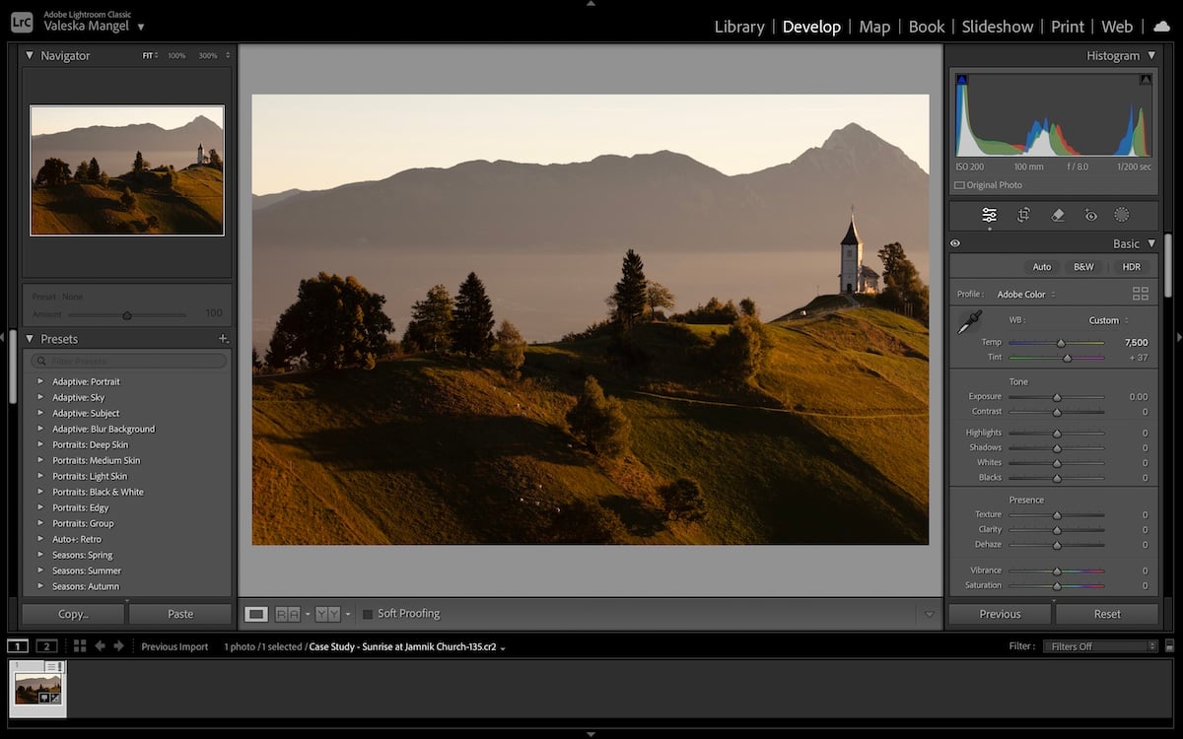Click the Copy button in left panel
1183x739 pixels.
point(71,613)
